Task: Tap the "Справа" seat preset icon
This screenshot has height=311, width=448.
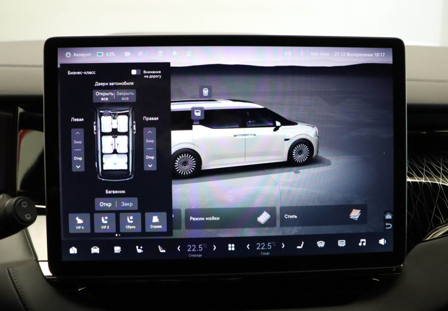Action: [156, 222]
